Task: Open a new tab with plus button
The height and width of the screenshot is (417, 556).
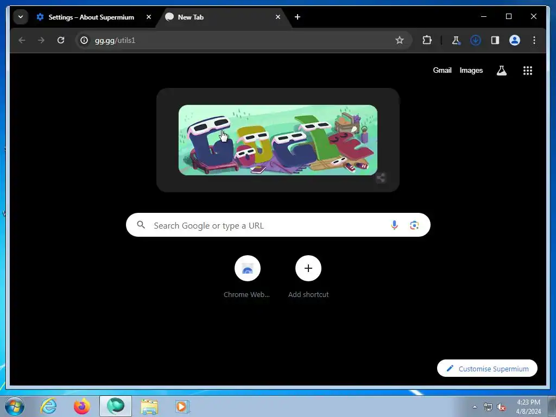Action: pyautogui.click(x=298, y=17)
